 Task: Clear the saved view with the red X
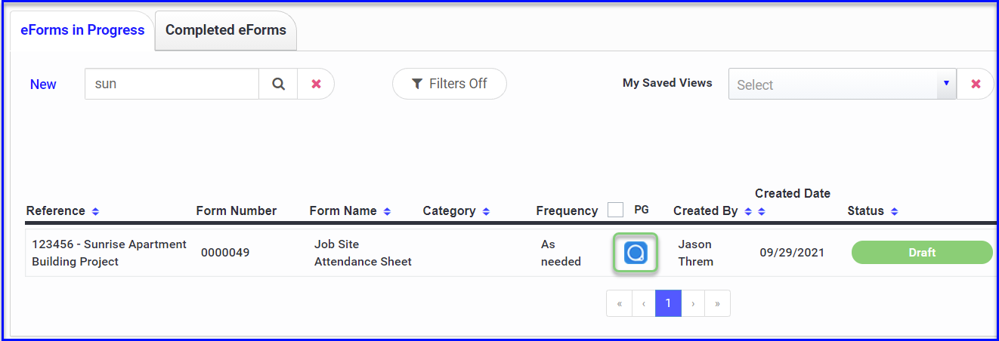click(x=976, y=84)
